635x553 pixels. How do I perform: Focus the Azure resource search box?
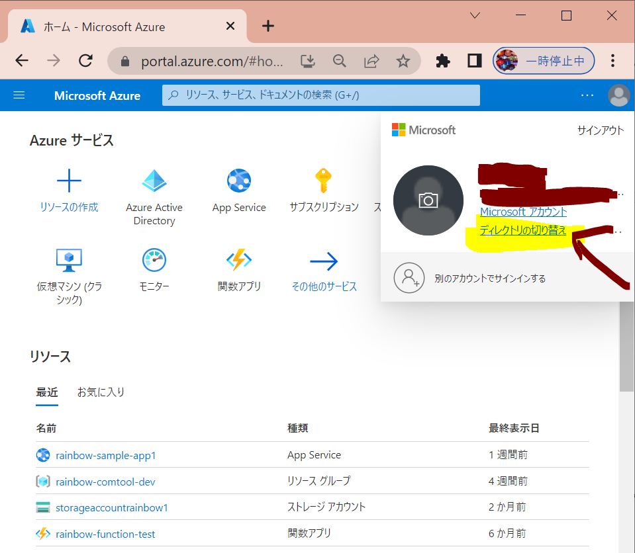(x=321, y=95)
